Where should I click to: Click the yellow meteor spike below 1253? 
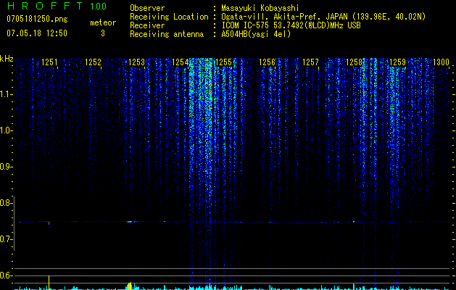coord(130,286)
